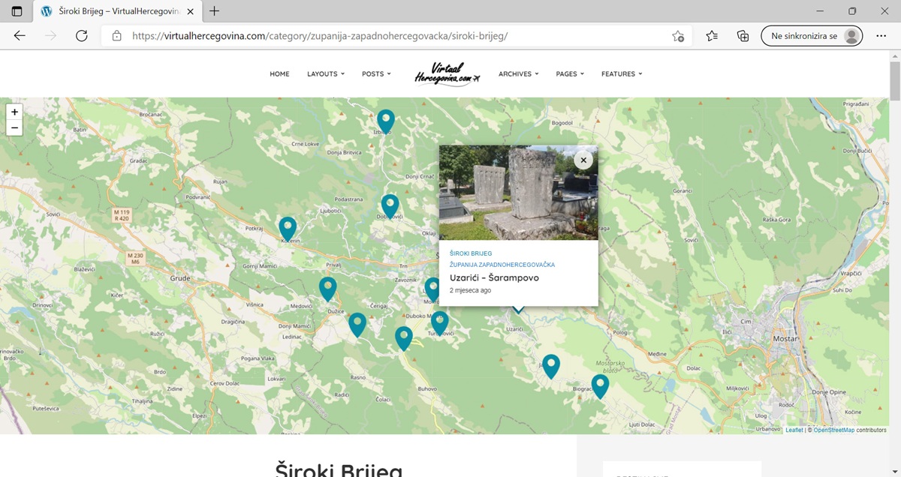Zoom in on the map

click(x=15, y=112)
